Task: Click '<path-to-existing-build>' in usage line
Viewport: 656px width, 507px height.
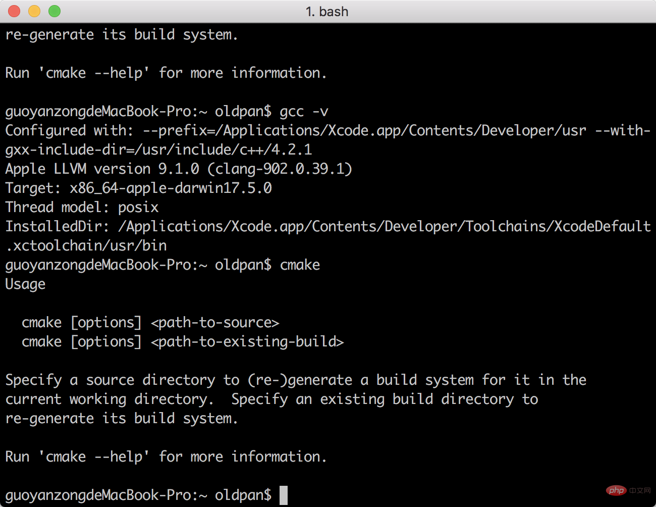Action: coord(247,342)
